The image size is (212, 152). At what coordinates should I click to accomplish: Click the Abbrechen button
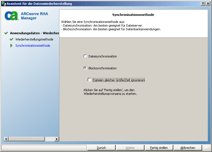[188, 148]
